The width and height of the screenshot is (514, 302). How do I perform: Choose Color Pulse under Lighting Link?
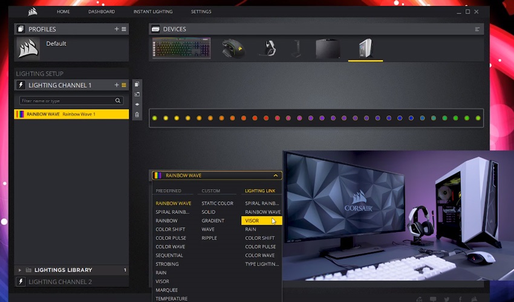coord(260,246)
